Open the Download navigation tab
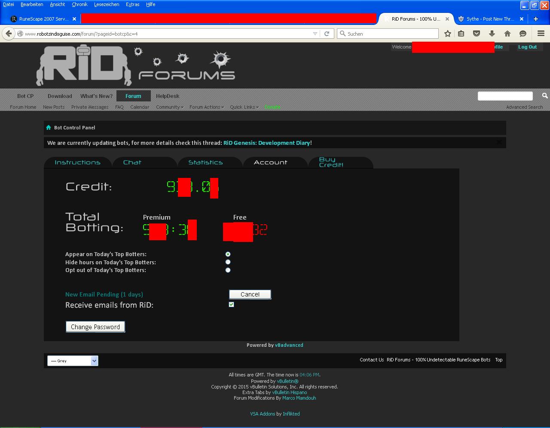Screen dimensions: 550x428 pos(60,96)
